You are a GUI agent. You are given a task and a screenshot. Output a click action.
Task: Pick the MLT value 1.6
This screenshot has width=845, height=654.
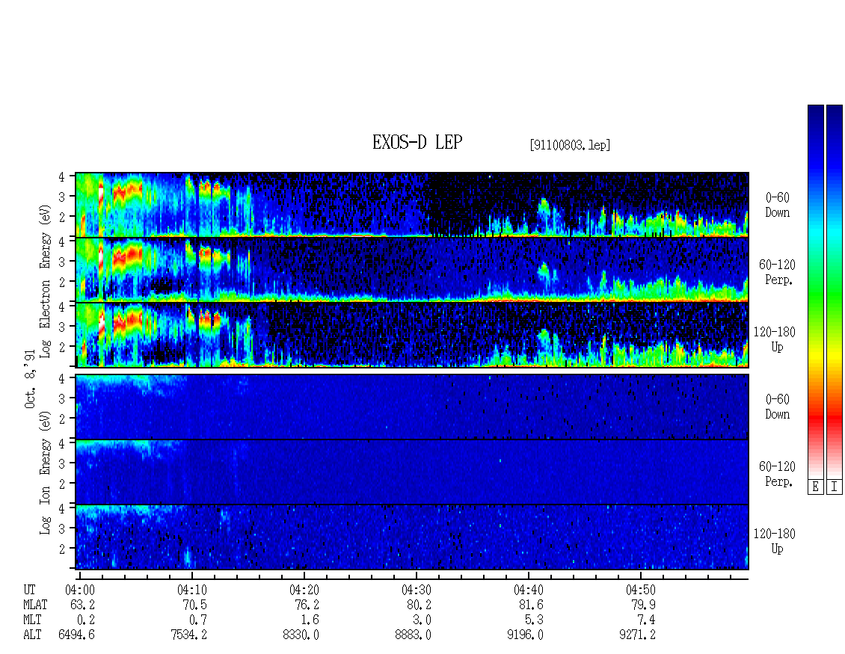pos(310,620)
